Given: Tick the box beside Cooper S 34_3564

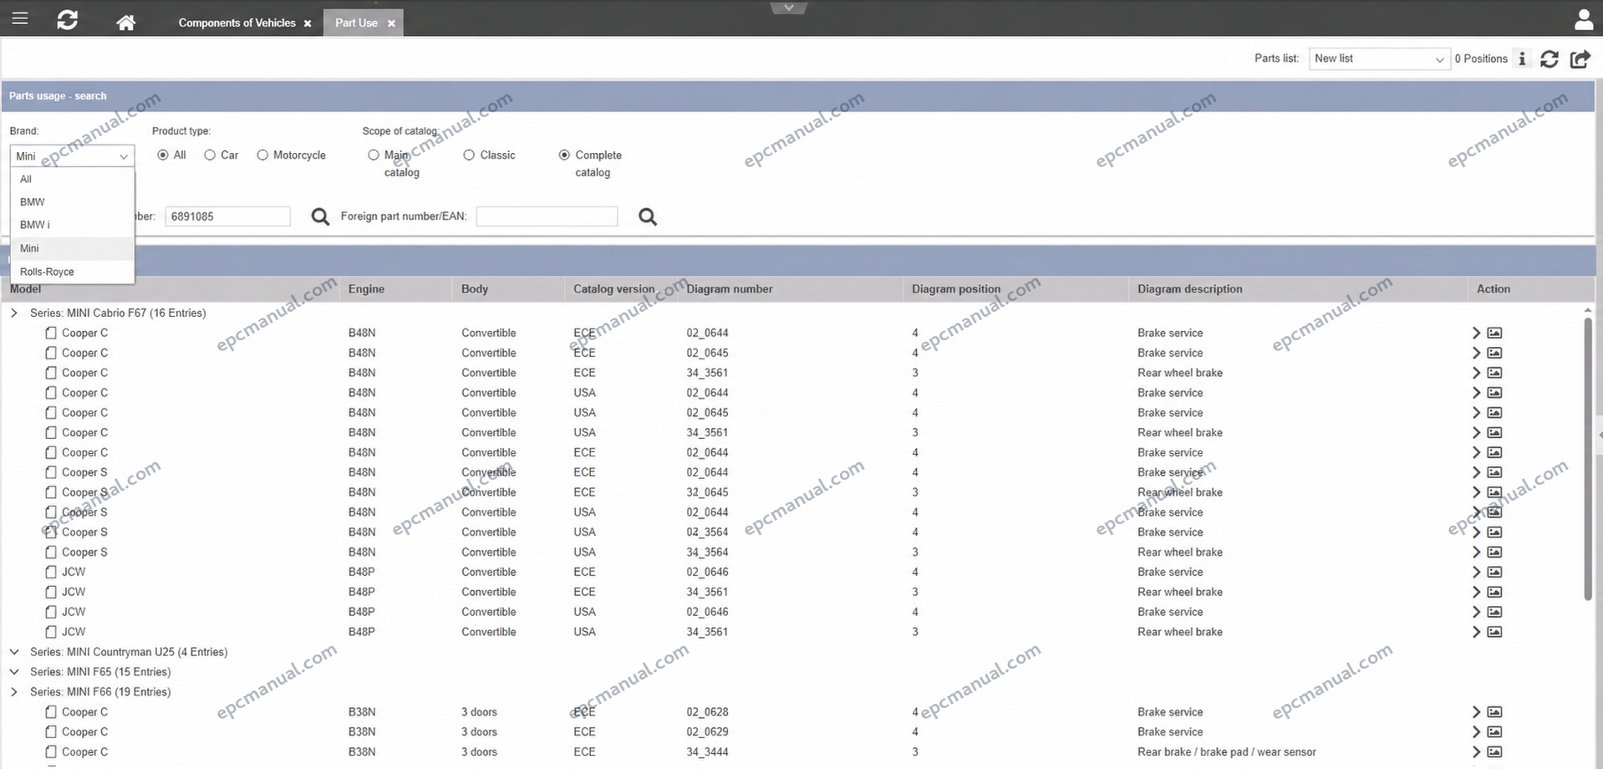Looking at the screenshot, I should coord(51,553).
